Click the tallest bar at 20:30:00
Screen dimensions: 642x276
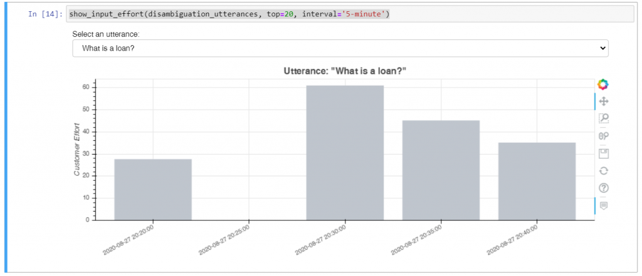(x=345, y=153)
